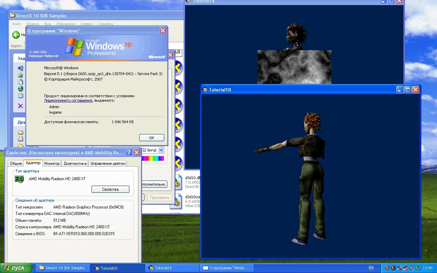437x273 pixels.
Task: Click the lwgame organization text
Action: coord(55,112)
